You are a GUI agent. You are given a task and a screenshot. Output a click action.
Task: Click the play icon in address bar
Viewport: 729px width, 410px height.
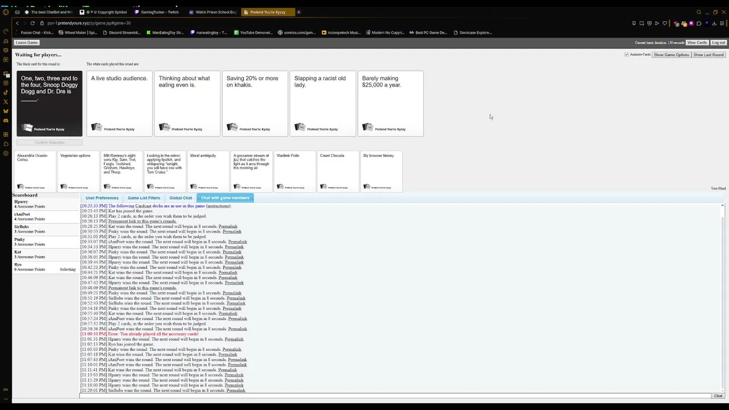click(x=657, y=23)
